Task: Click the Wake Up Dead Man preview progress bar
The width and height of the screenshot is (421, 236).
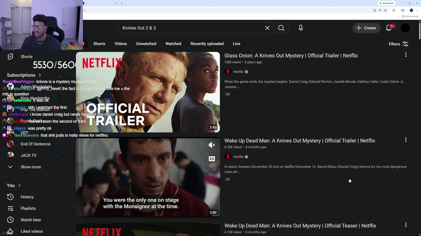Action: (148, 217)
